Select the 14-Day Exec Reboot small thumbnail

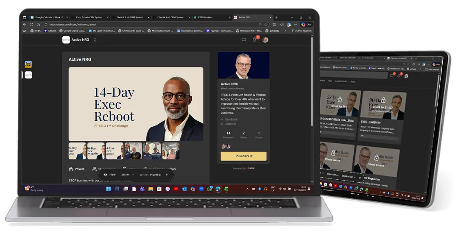tap(114, 151)
